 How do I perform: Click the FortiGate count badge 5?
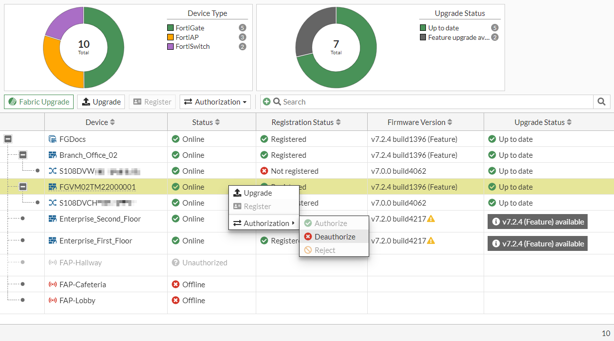pyautogui.click(x=242, y=28)
